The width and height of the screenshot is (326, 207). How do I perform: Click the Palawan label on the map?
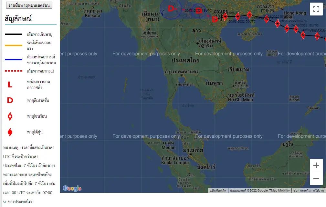tap(313, 108)
